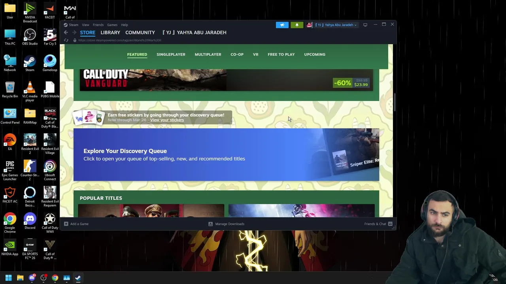The width and height of the screenshot is (506, 284).
Task: Enter Big Picture mode via monitor icon
Action: coord(365,25)
